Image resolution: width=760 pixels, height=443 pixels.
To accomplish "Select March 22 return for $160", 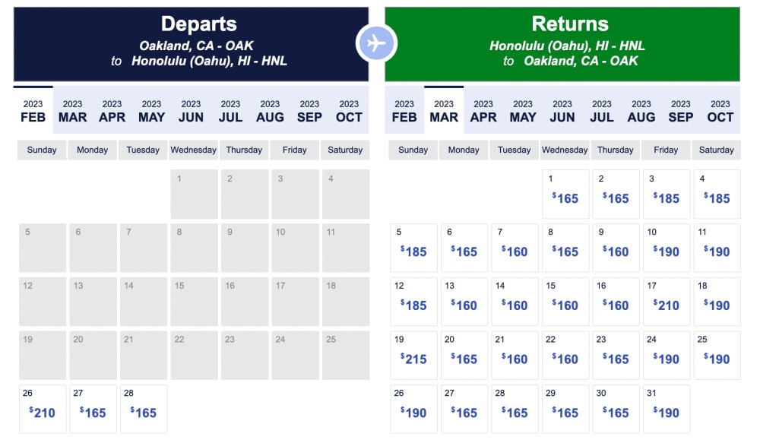I will [x=565, y=356].
